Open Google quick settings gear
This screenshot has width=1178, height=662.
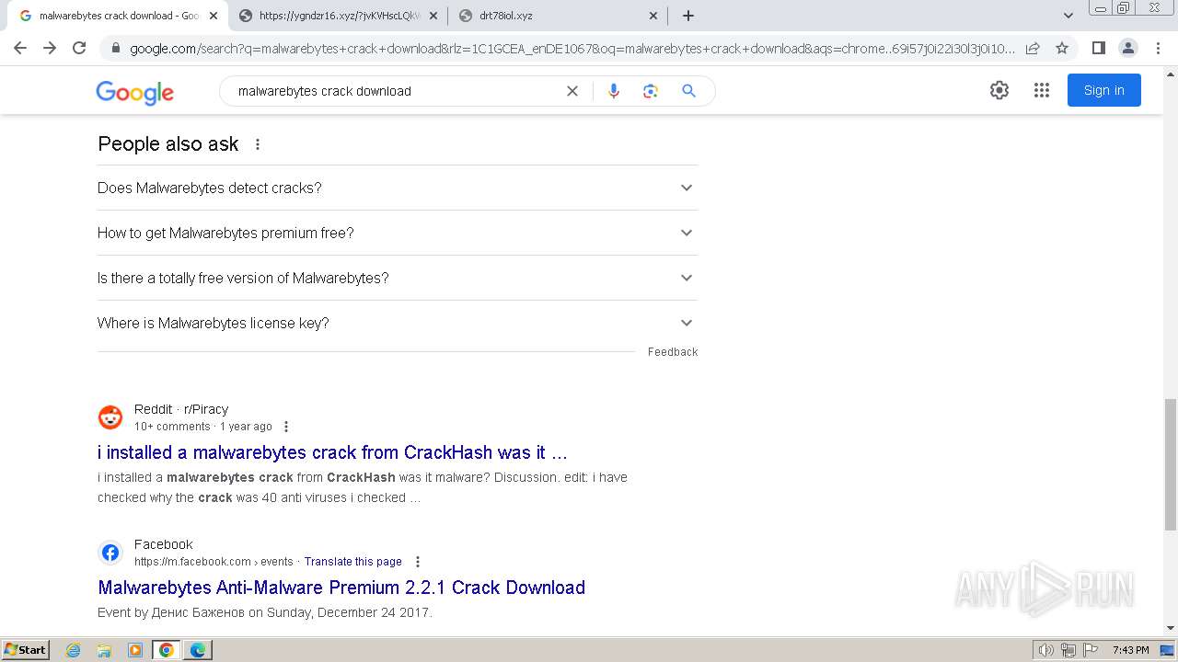[999, 90]
